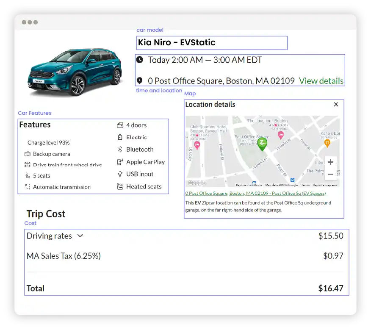
Task: Click the Post Office Square map label
Action: (x=252, y=136)
